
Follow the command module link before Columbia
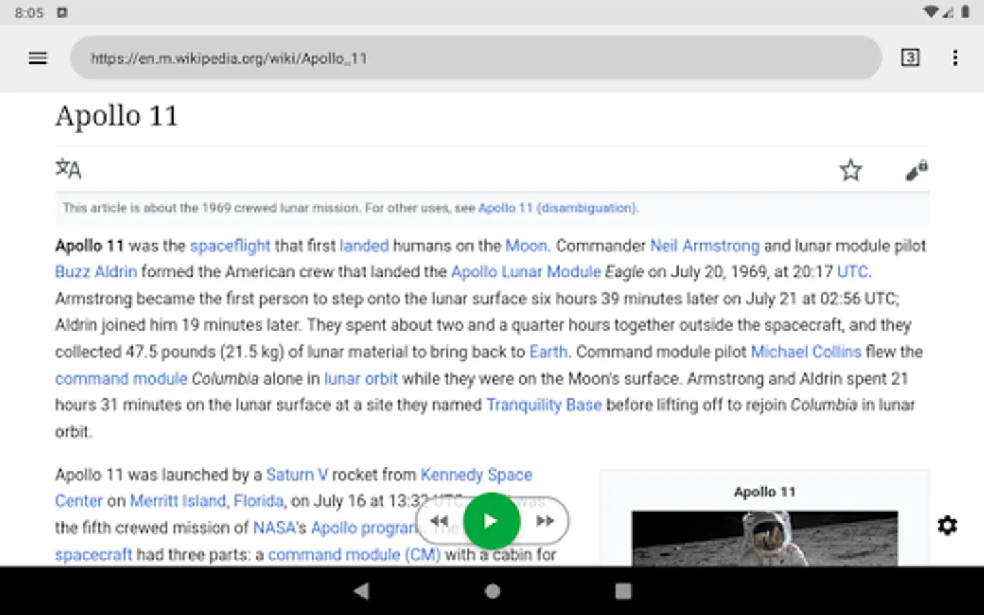pos(121,379)
